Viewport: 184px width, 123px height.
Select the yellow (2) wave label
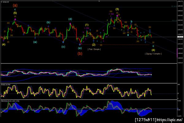pyautogui.click(x=94, y=45)
